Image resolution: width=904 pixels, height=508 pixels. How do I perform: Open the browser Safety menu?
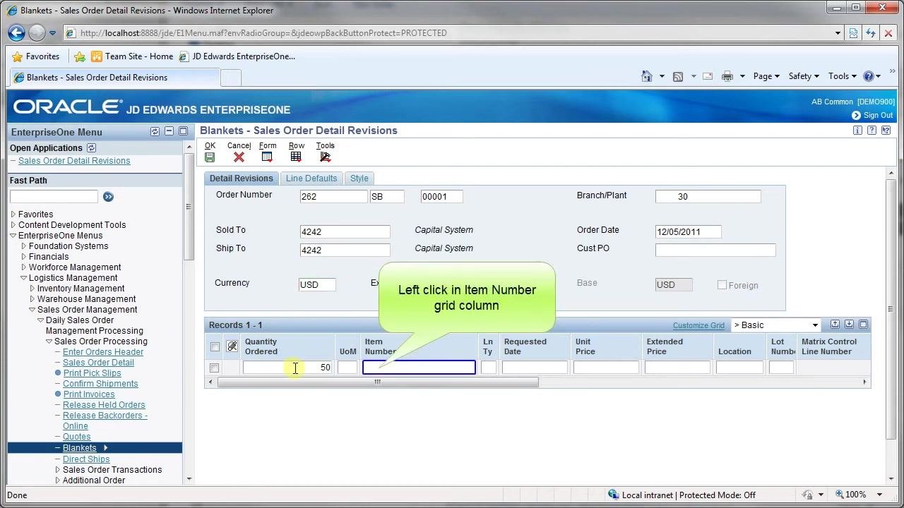tap(804, 76)
